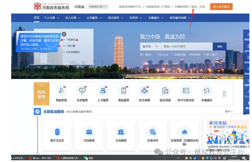This screenshot has width=252, height=162.
Task: Click the compass icon beside 主题集成服务
Action: (37, 112)
